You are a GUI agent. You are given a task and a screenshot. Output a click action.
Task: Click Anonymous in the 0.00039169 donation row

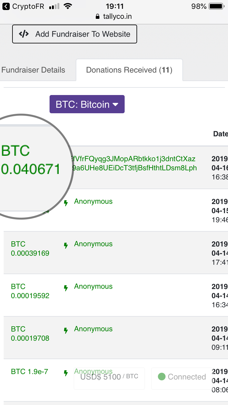93,244
